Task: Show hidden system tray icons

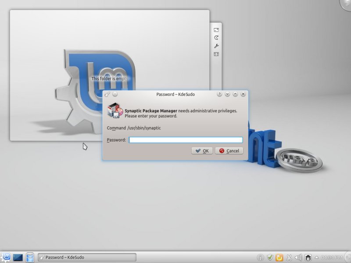Action: 316,257
